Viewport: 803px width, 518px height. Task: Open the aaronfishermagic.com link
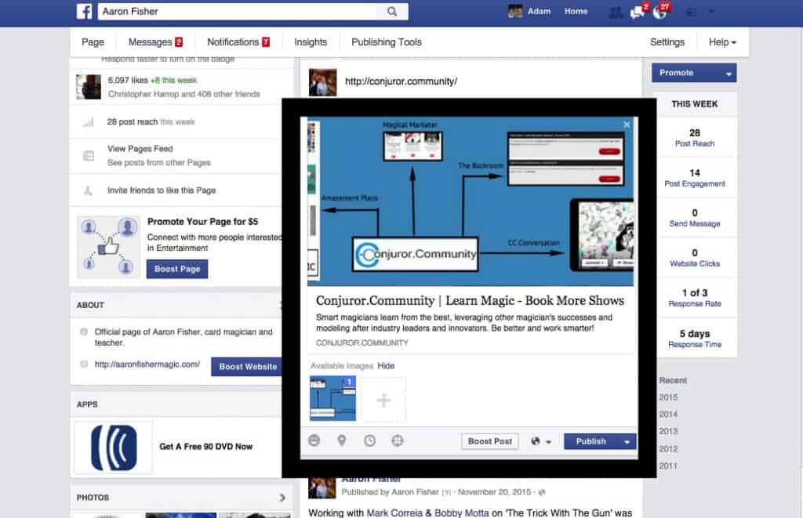click(147, 364)
